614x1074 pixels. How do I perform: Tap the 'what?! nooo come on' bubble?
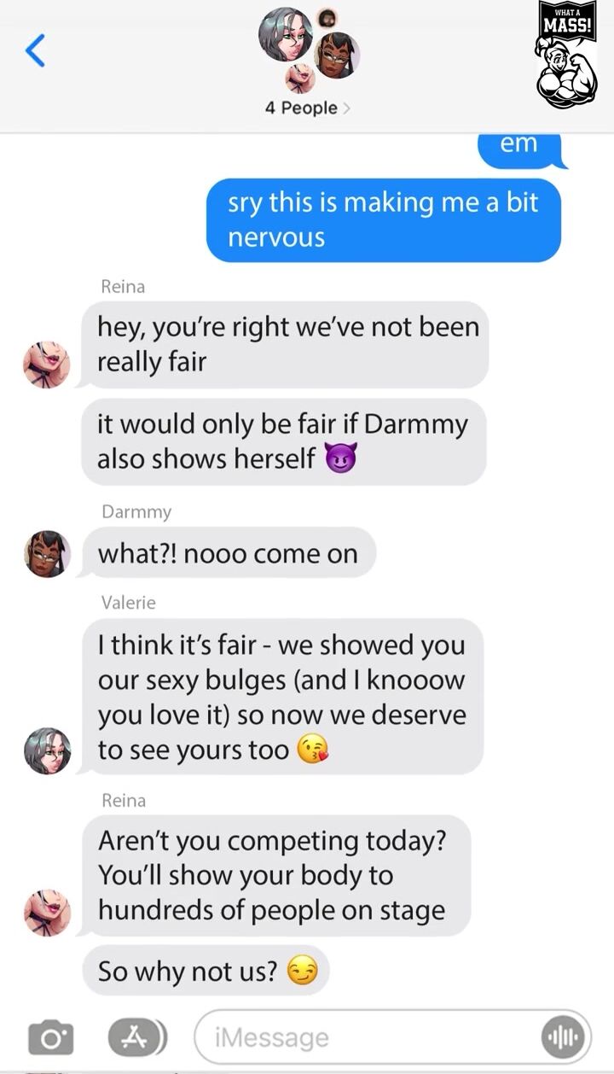[x=229, y=553]
